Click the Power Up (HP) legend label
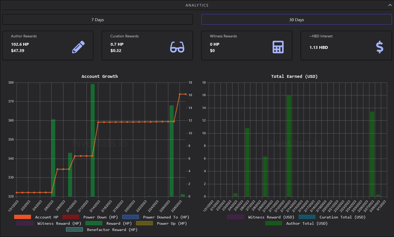This screenshot has width=394, height=237. (172, 223)
